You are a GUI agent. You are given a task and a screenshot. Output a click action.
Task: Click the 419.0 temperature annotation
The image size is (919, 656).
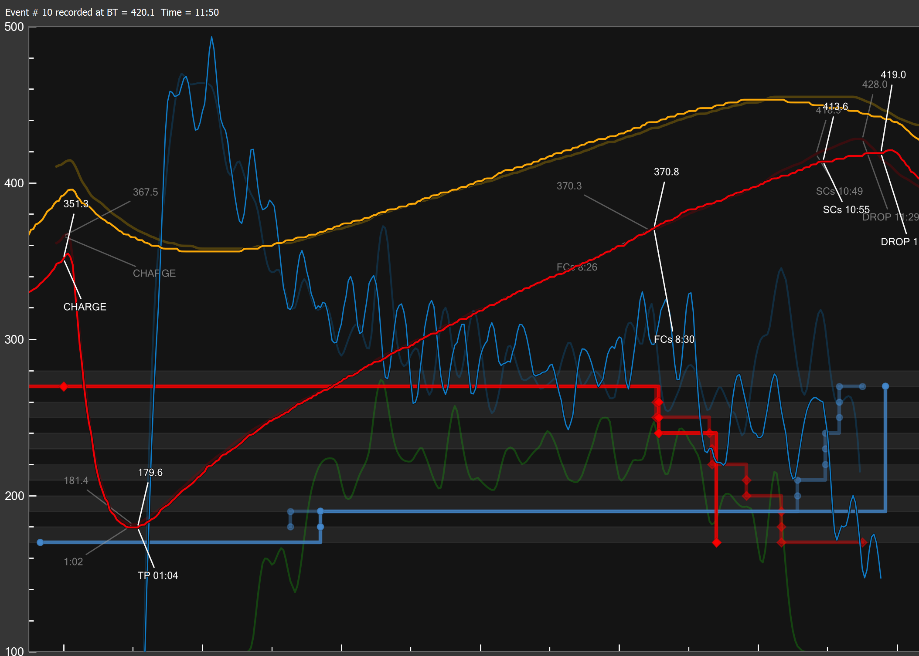pyautogui.click(x=893, y=75)
